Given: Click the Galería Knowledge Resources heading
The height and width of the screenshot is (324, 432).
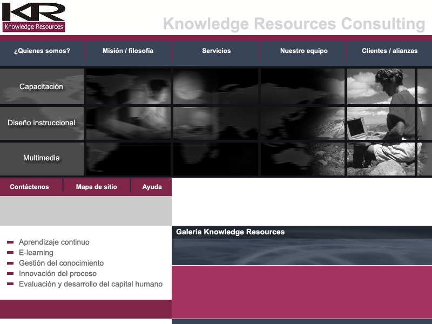Looking at the screenshot, I should point(231,232).
